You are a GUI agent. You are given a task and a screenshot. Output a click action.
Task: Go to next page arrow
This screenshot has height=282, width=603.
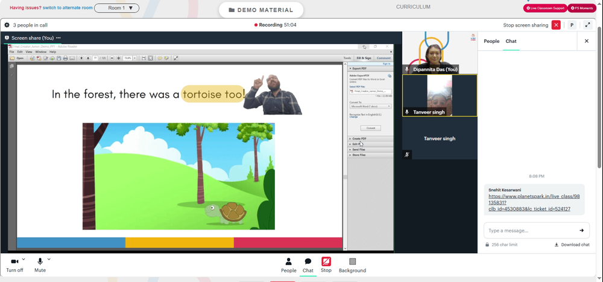88,58
